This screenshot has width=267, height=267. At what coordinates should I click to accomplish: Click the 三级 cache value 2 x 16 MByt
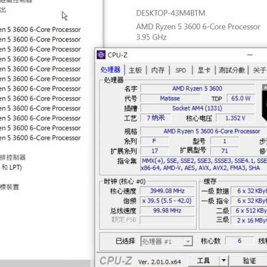249,221
